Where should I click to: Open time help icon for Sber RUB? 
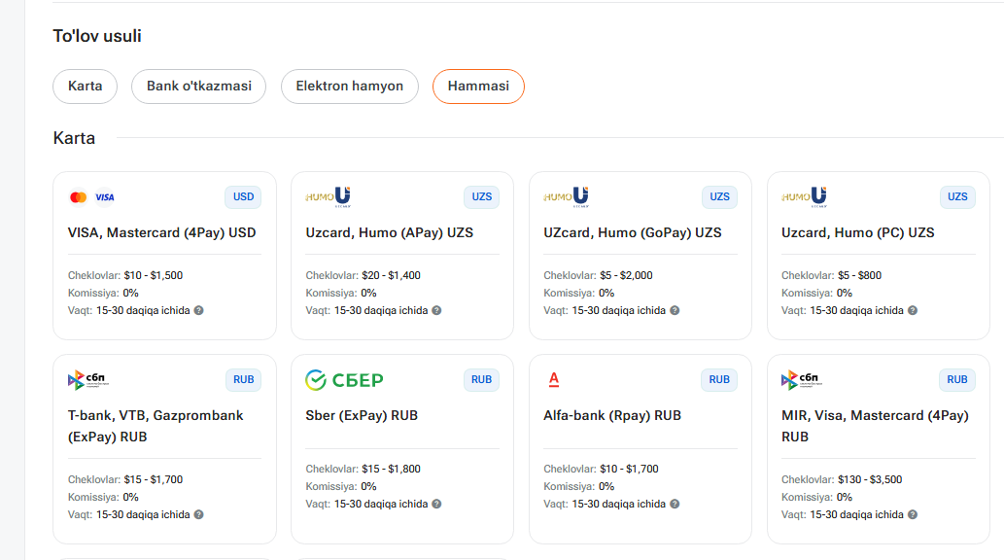(436, 504)
